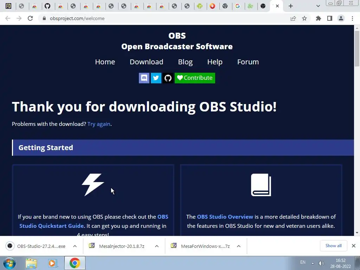Open the OBS GitHub icon below navigation
The height and width of the screenshot is (270, 360).
(168, 78)
